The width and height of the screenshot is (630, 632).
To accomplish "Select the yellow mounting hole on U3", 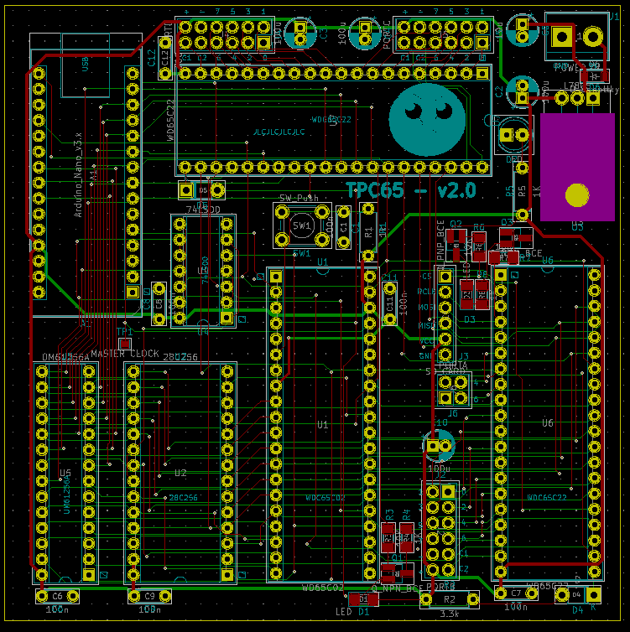I will pos(577,195).
